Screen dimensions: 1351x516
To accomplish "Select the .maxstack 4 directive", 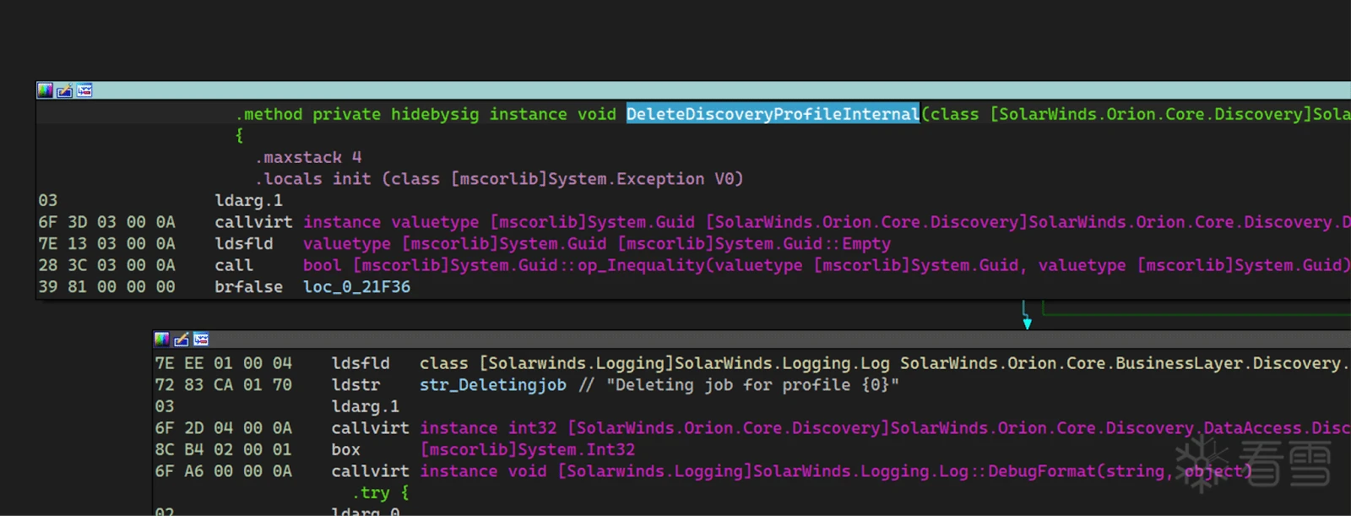I will [x=309, y=158].
